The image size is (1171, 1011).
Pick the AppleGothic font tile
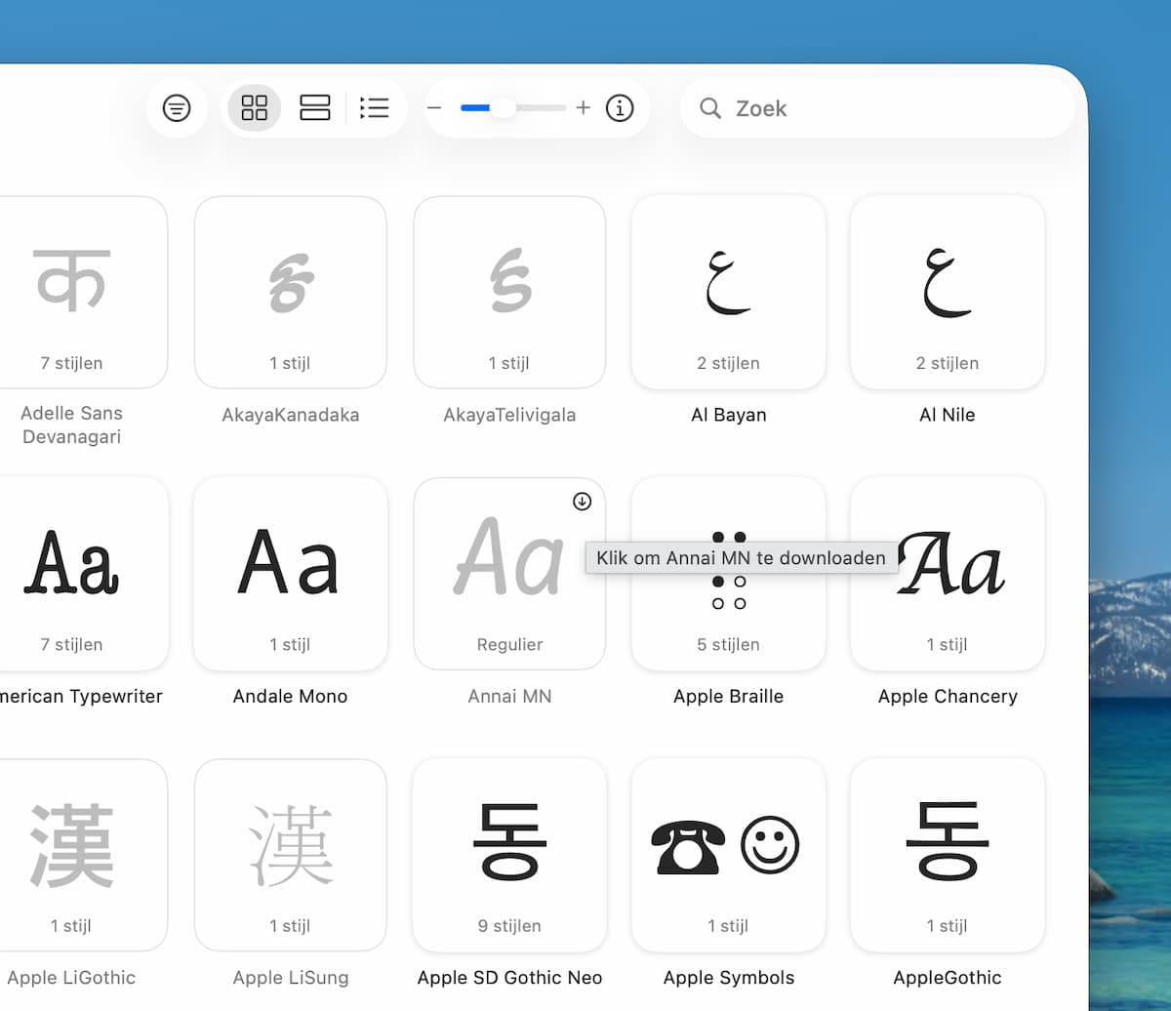click(x=947, y=855)
